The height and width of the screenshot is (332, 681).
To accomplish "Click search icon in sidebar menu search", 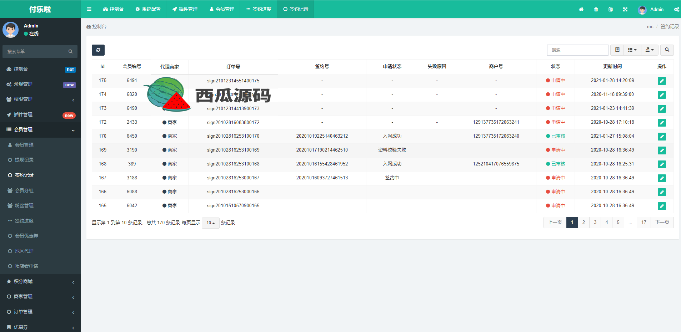I will pos(70,51).
